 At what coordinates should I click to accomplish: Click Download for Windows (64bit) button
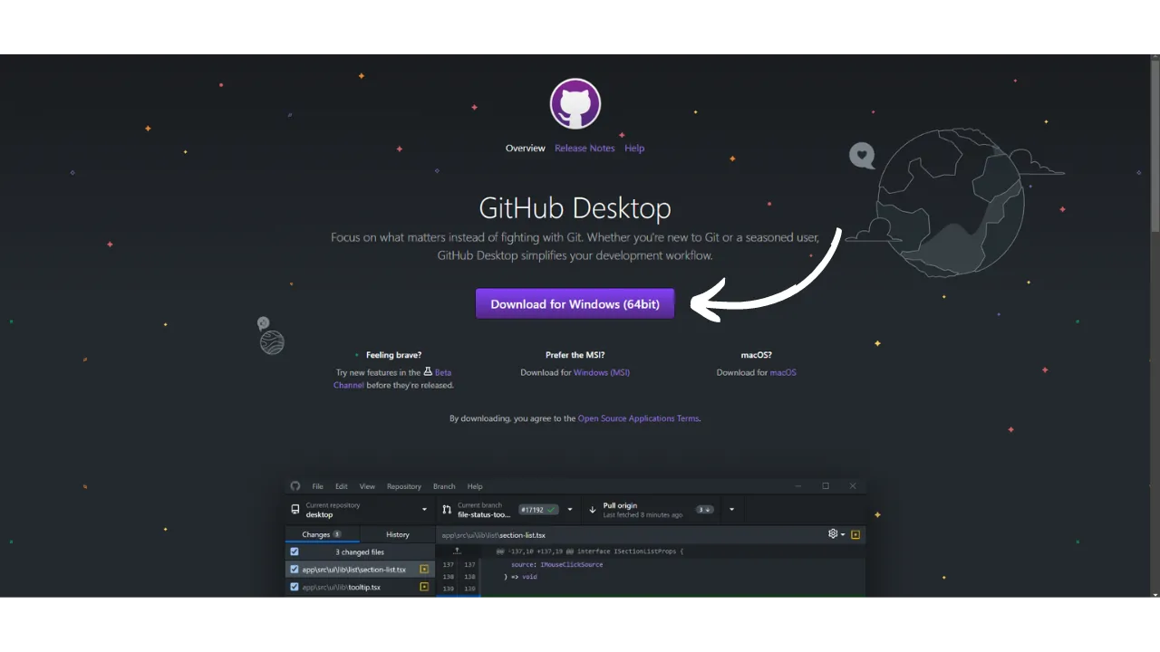[x=575, y=304]
